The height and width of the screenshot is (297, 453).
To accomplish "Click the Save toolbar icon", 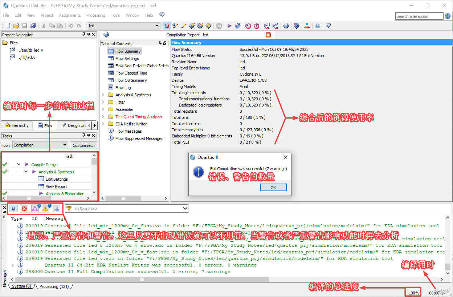I will click(25, 26).
